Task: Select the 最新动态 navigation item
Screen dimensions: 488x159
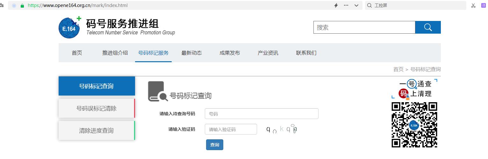Action: pyautogui.click(x=191, y=53)
